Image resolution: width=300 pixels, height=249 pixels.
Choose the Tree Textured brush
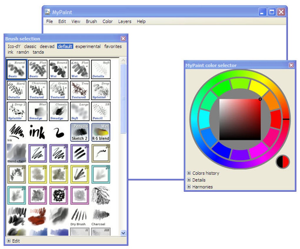pos(80,90)
